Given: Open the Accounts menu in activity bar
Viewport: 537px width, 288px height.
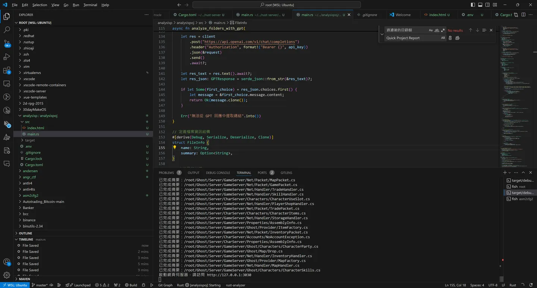Looking at the screenshot, I should 7,262.
